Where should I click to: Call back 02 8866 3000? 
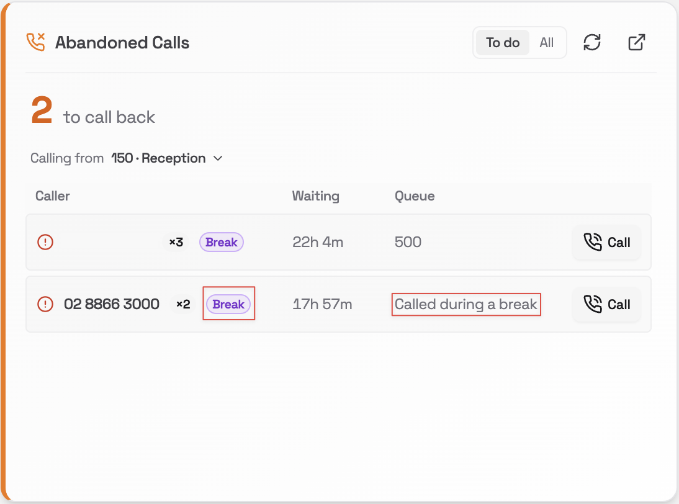(606, 304)
